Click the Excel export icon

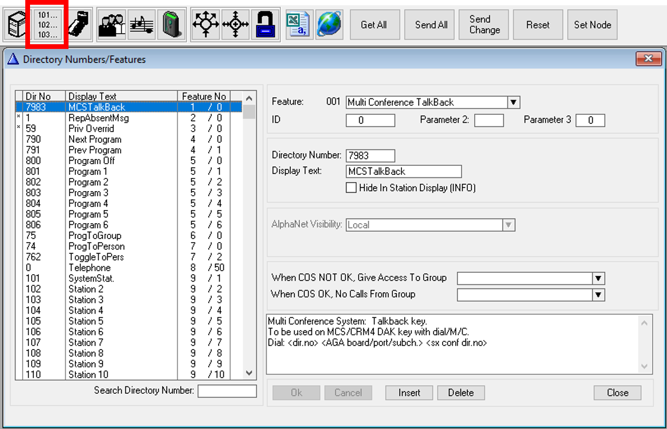299,25
